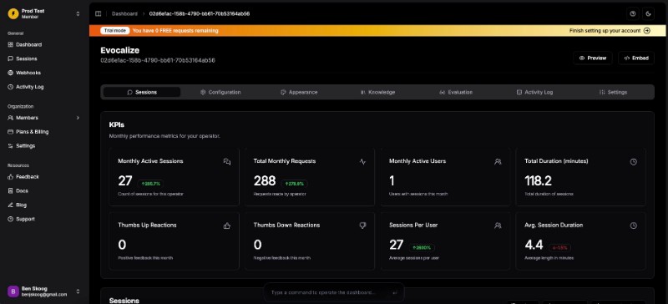This screenshot has width=668, height=304.
Task: Switch to the Knowledge tab
Action: pos(378,92)
